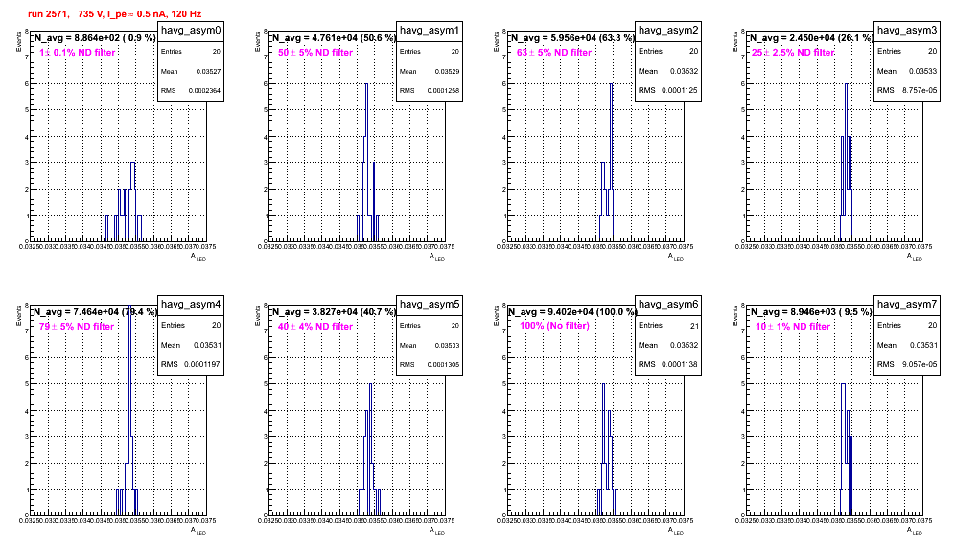Click the A_LED axis label under havg_asym7
955x548 pixels.
coord(915,531)
